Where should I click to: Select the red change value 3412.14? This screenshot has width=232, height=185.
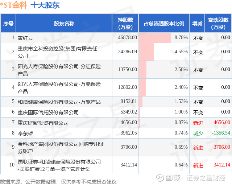[222, 165]
